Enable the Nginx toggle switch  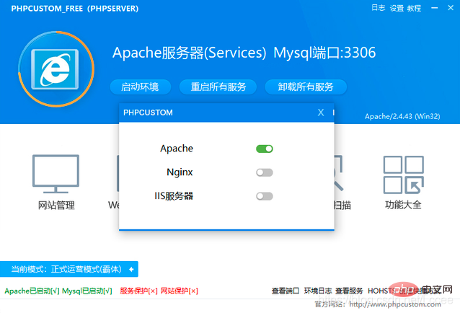pos(265,172)
